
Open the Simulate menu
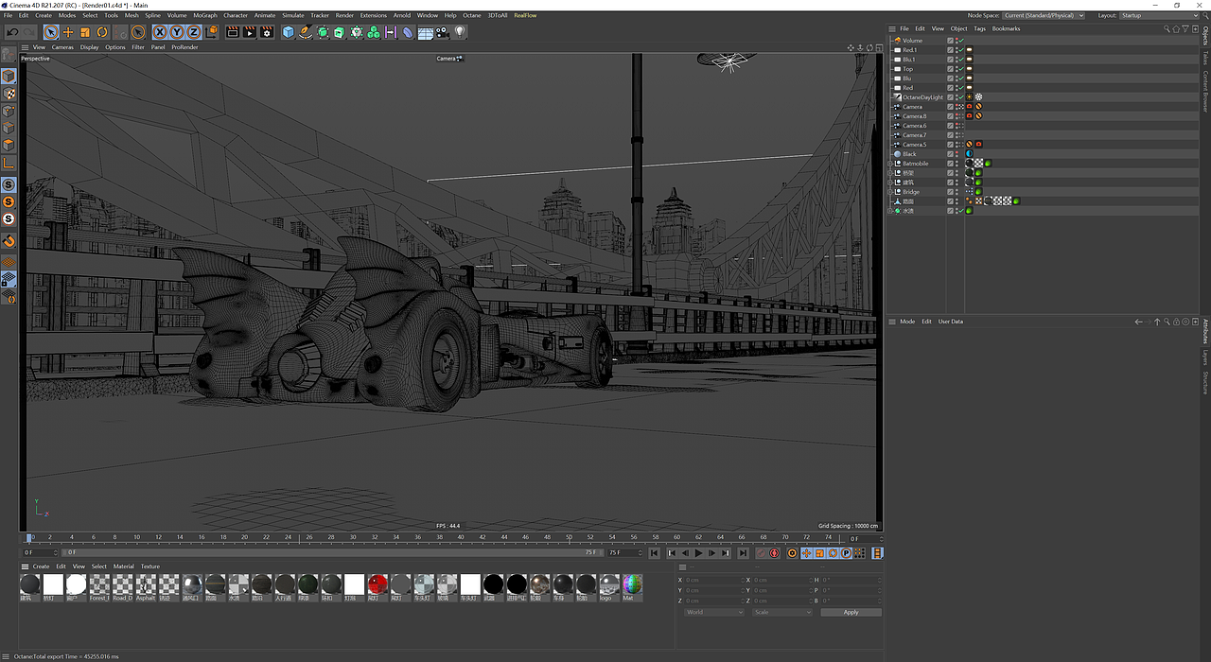click(293, 15)
